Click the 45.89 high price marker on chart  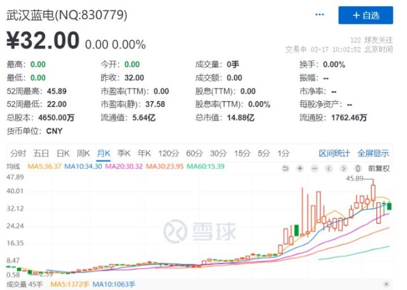pos(355,178)
